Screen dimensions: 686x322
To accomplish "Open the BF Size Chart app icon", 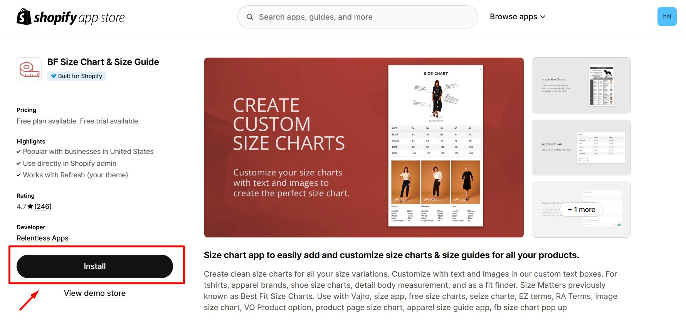I will pos(29,70).
